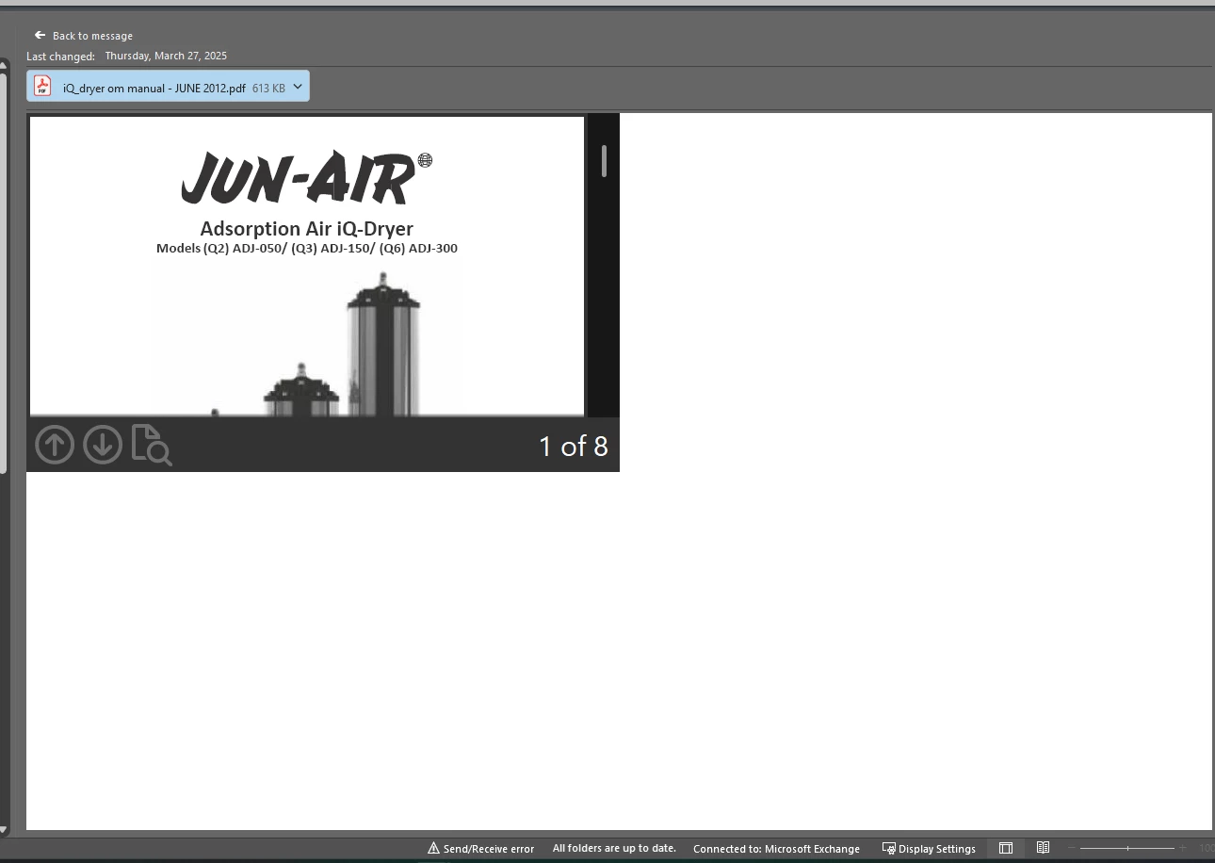Image resolution: width=1215 pixels, height=863 pixels.
Task: Click the 1 of 8 page indicator
Action: [x=573, y=446]
